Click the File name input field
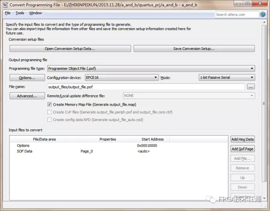 (146, 87)
